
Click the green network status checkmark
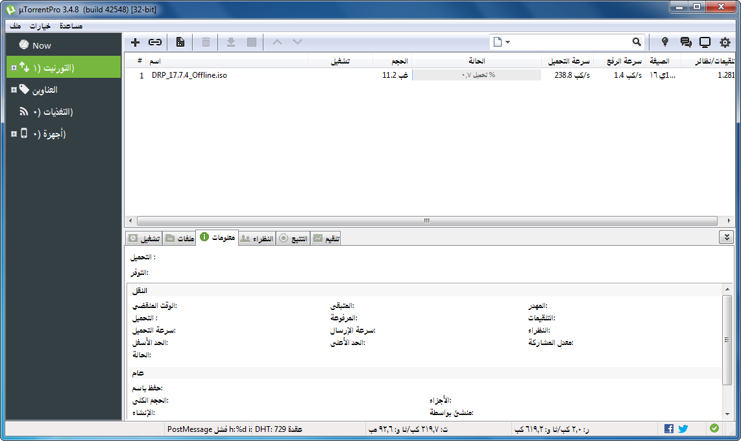point(714,429)
